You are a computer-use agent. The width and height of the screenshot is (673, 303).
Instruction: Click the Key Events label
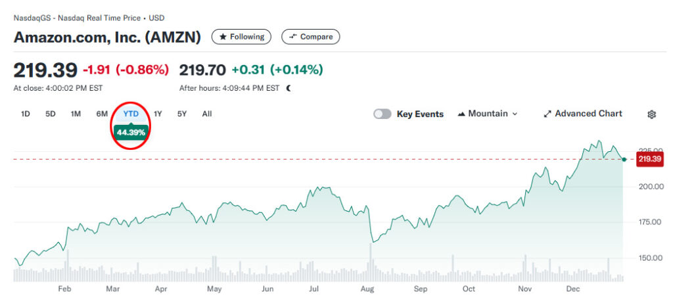point(420,114)
